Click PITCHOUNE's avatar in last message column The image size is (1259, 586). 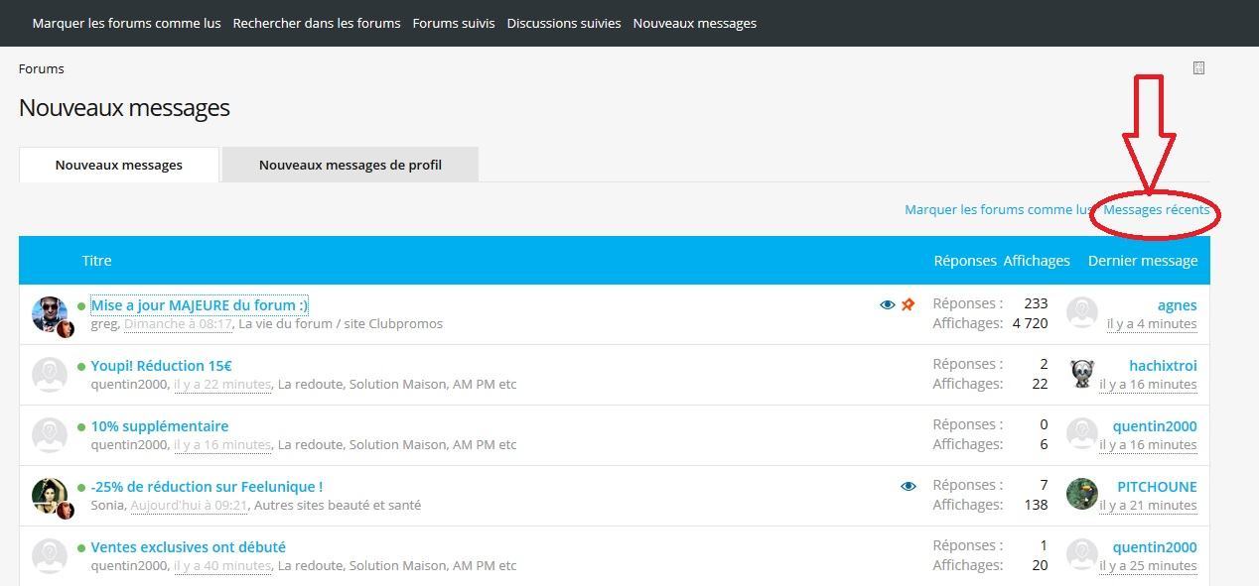click(1082, 495)
